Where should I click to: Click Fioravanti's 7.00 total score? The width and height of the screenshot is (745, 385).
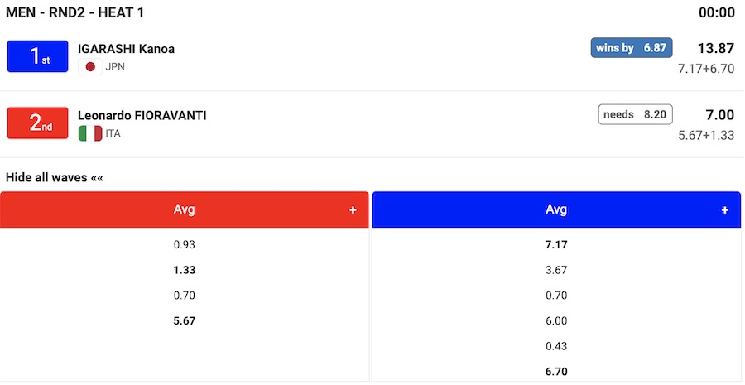pyautogui.click(x=719, y=115)
